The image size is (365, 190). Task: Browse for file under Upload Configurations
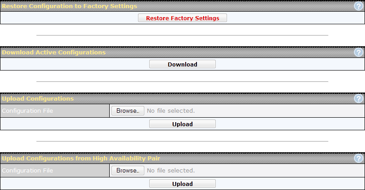(x=128, y=110)
